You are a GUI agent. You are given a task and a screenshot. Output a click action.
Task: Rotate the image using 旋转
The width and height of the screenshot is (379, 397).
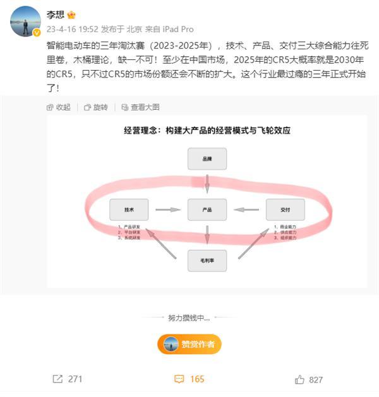coord(100,107)
